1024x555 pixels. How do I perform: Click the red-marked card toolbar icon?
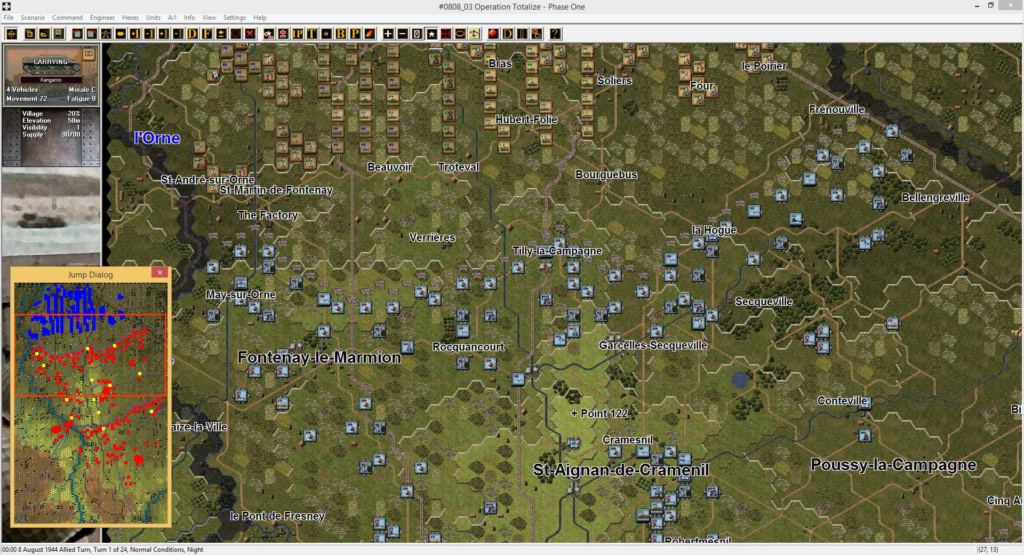click(x=417, y=34)
